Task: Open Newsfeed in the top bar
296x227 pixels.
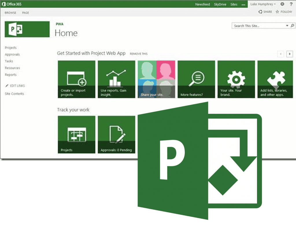Action: tap(203, 4)
